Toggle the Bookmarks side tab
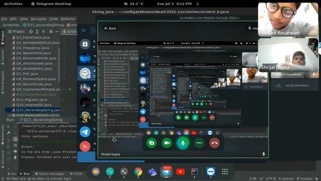This screenshot has width=321, height=181. [x=3, y=134]
